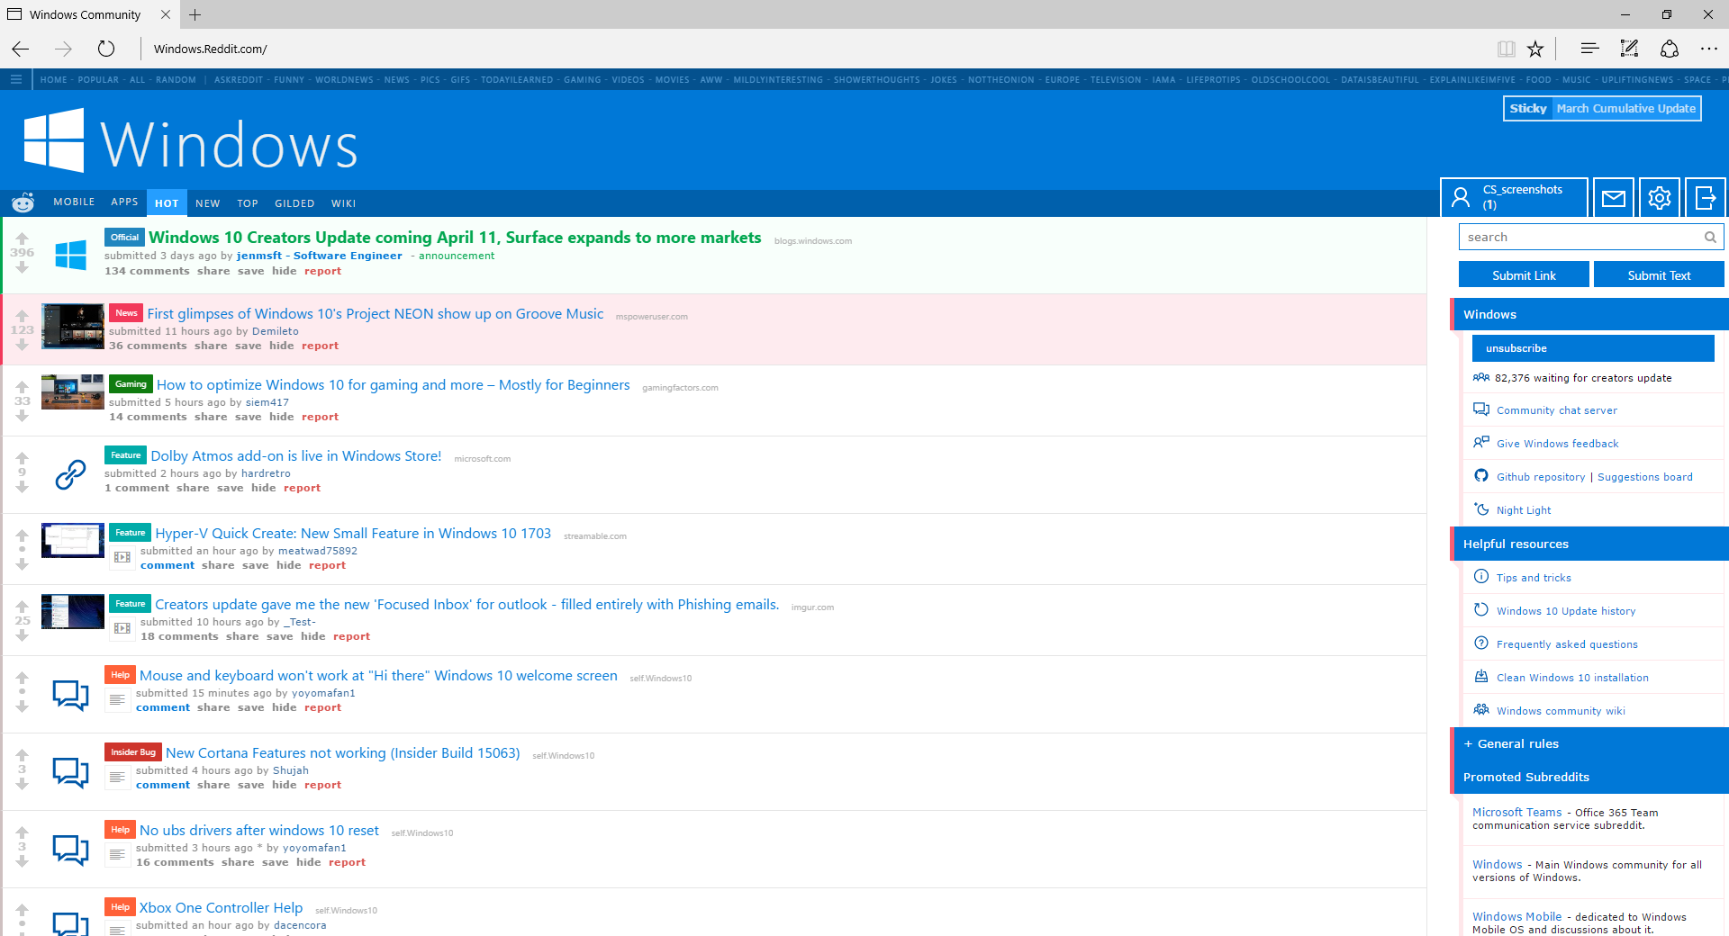Open Edge's more options menu
Screen dimensions: 1729x936
coord(1710,49)
